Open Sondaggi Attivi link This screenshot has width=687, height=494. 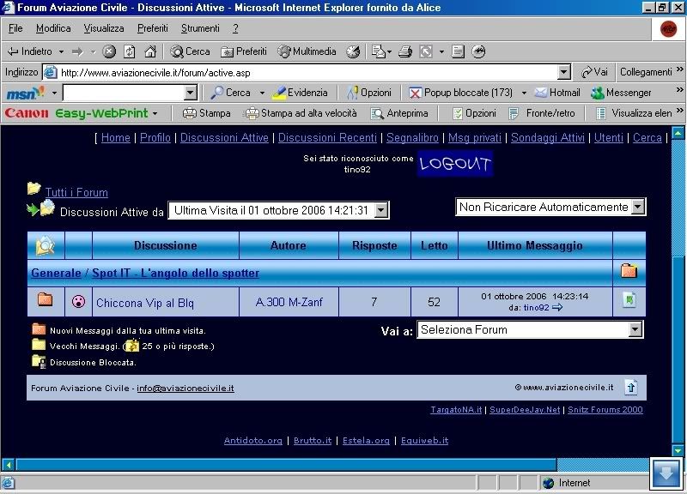(548, 137)
